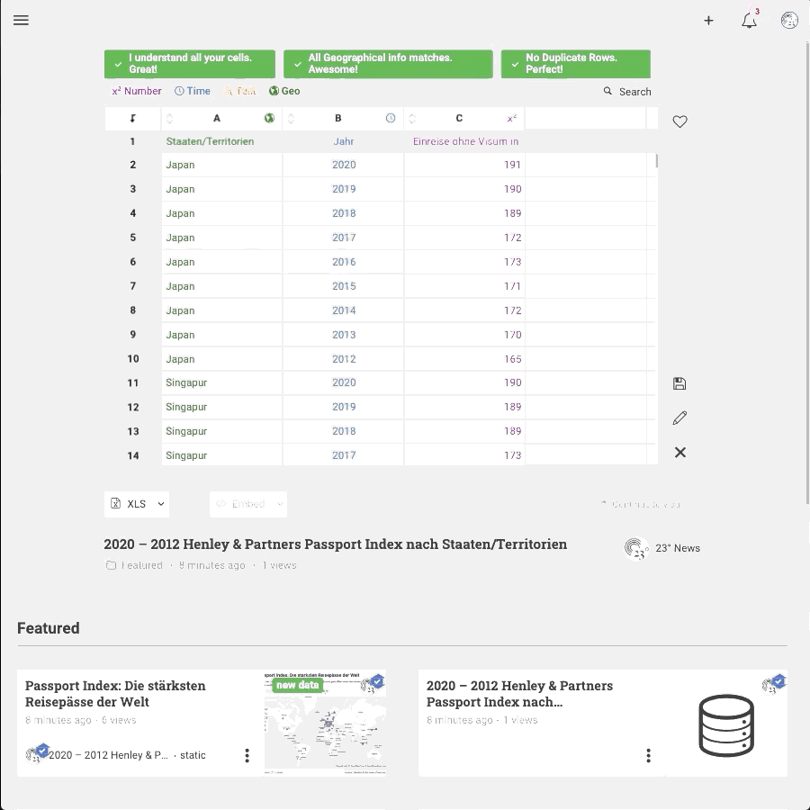The height and width of the screenshot is (810, 810).
Task: Open the world map thumbnail
Action: click(x=325, y=724)
